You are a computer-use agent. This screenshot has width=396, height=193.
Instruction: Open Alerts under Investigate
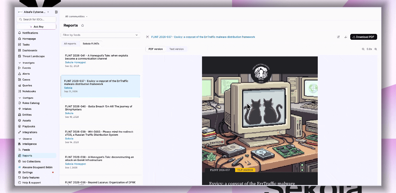pos(26,74)
